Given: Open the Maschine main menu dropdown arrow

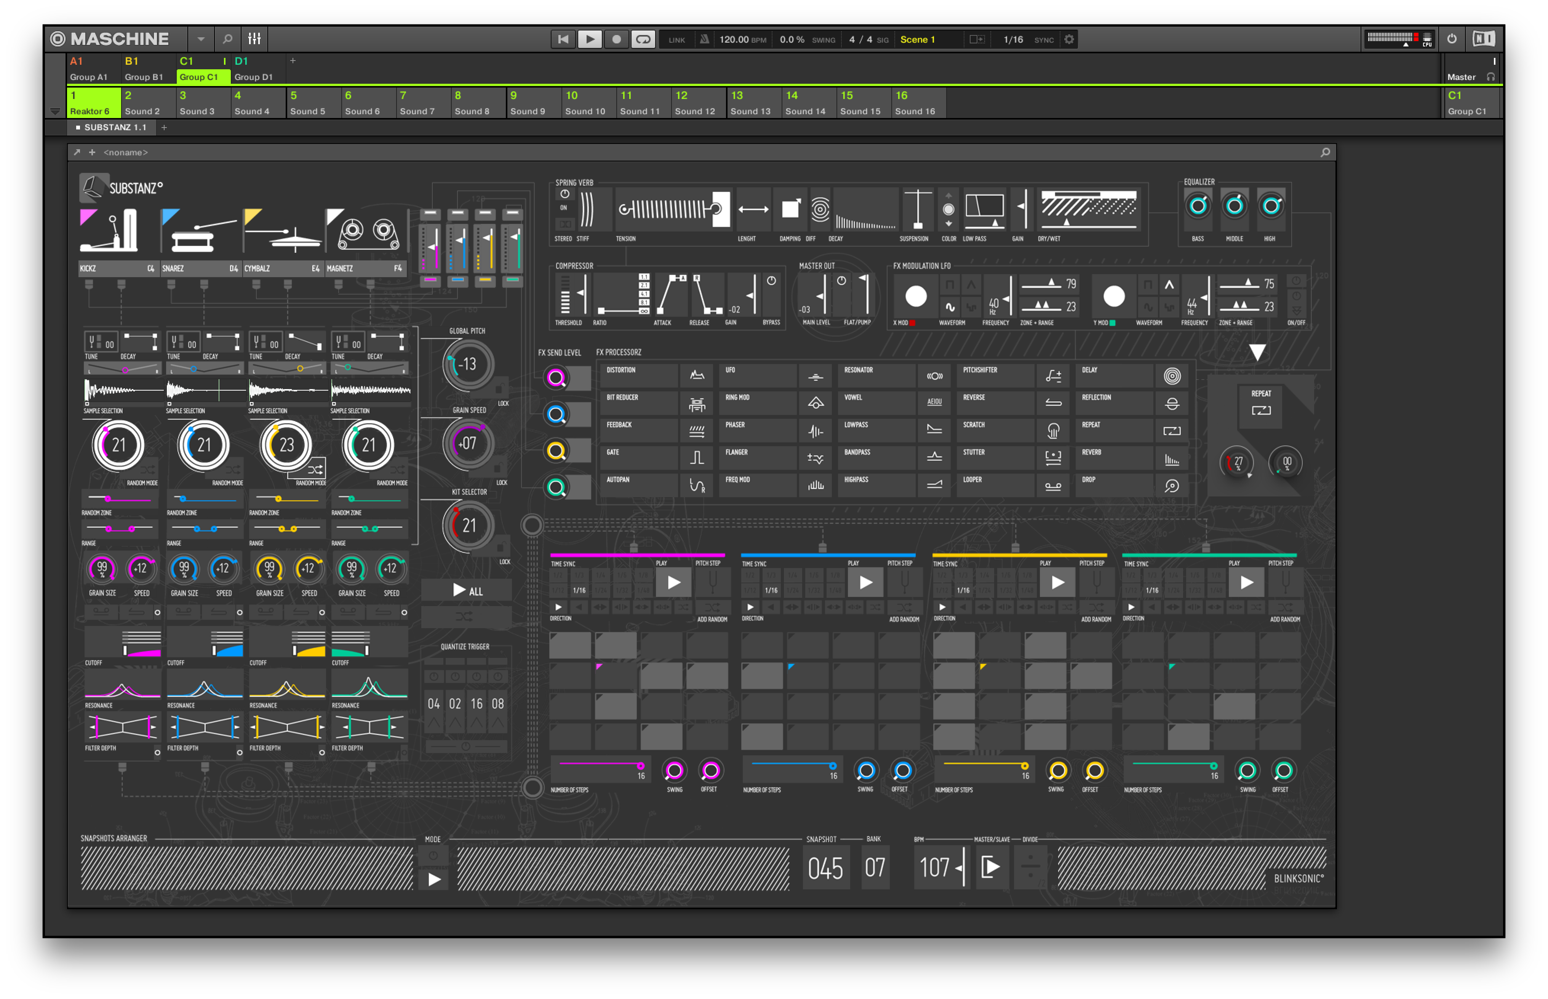Looking at the screenshot, I should point(201,39).
